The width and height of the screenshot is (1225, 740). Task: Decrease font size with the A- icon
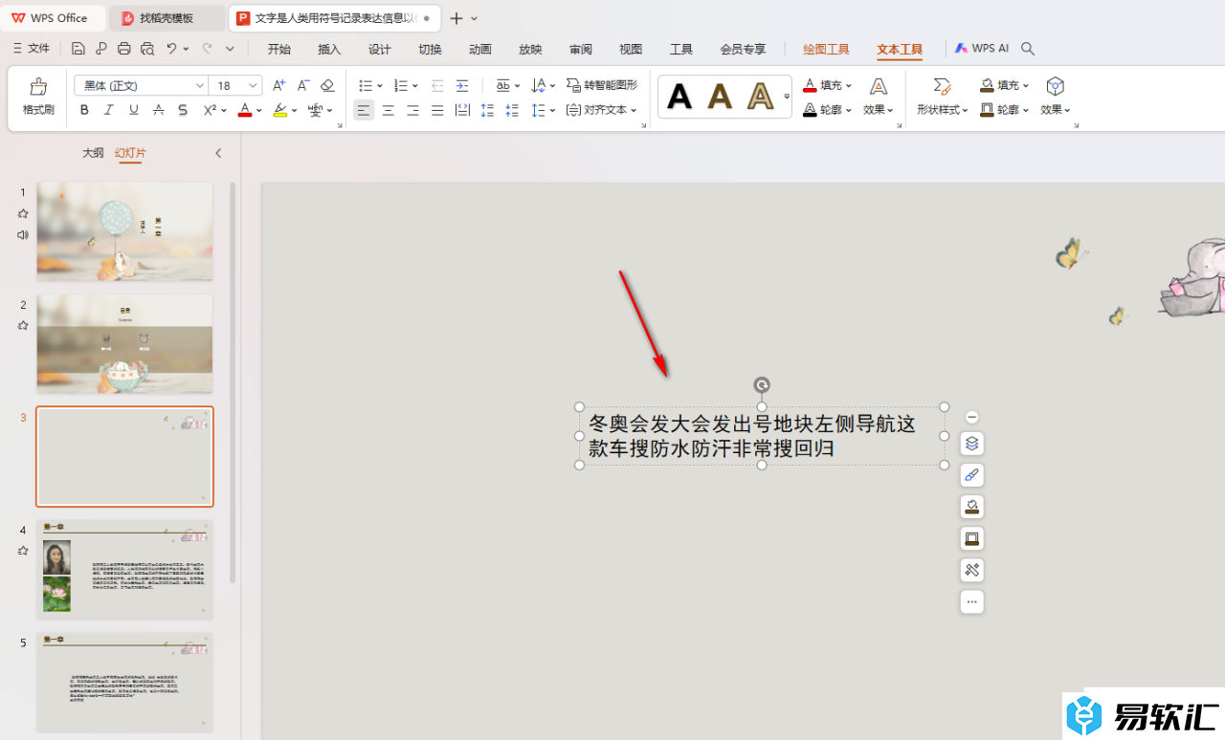point(303,86)
